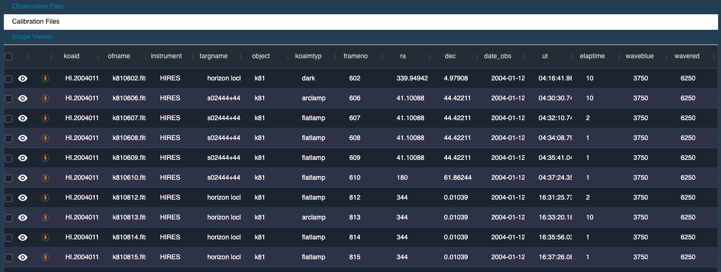Download the frame 812 flatlamp file
The height and width of the screenshot is (272, 721).
click(45, 198)
